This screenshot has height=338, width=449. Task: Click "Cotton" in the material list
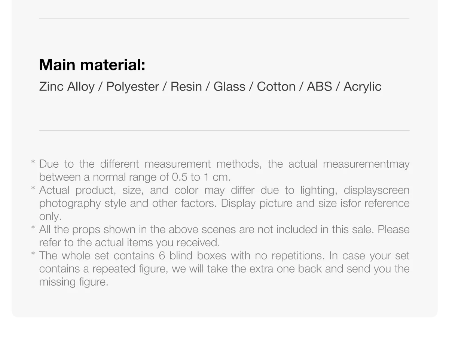click(x=276, y=86)
